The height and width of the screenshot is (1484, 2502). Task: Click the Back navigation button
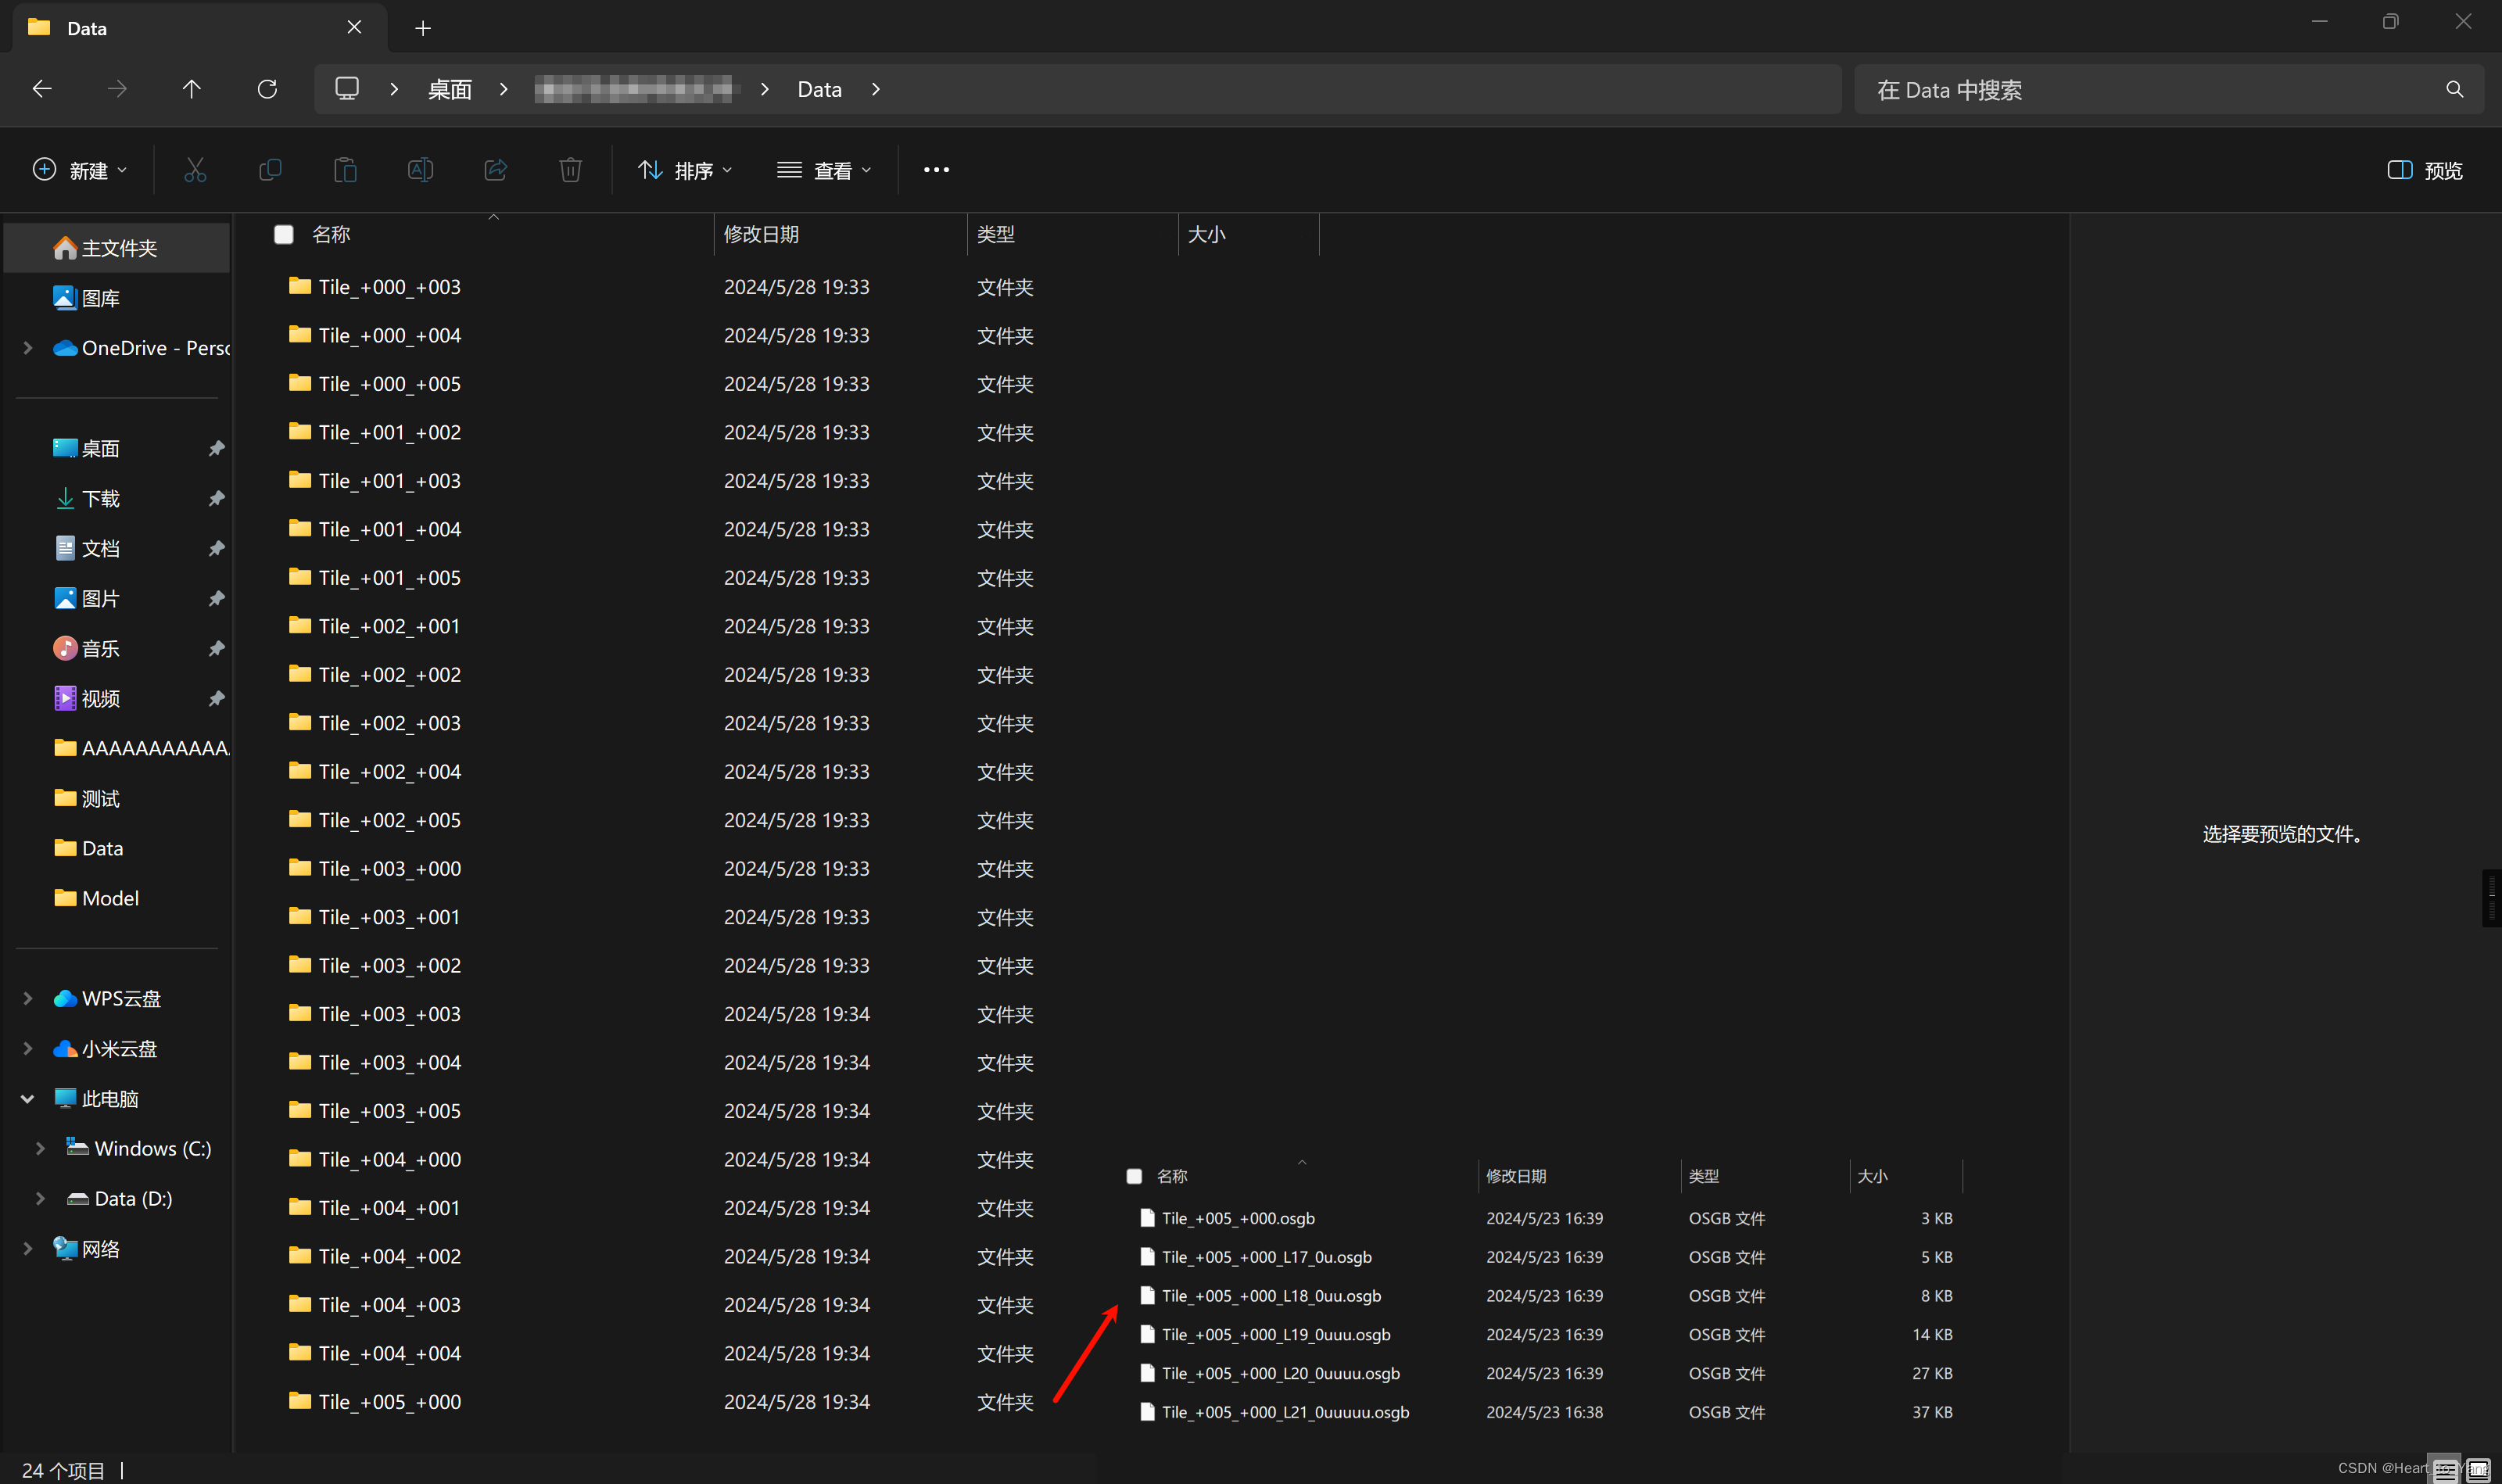(x=42, y=89)
